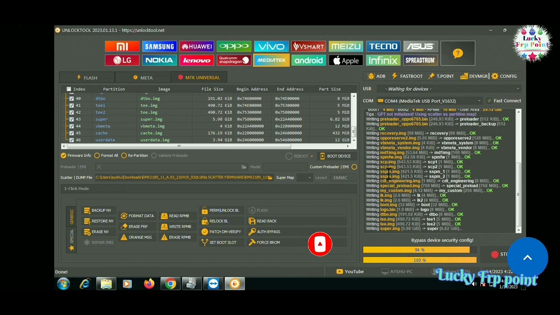
Task: Select the Xiaomi MI brand logo
Action: pyautogui.click(x=122, y=46)
